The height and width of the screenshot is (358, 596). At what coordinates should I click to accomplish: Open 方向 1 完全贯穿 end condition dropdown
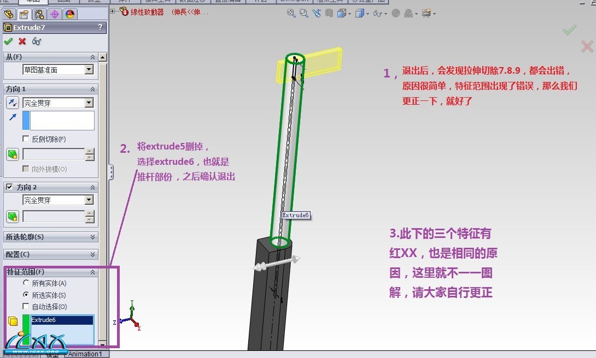click(89, 103)
